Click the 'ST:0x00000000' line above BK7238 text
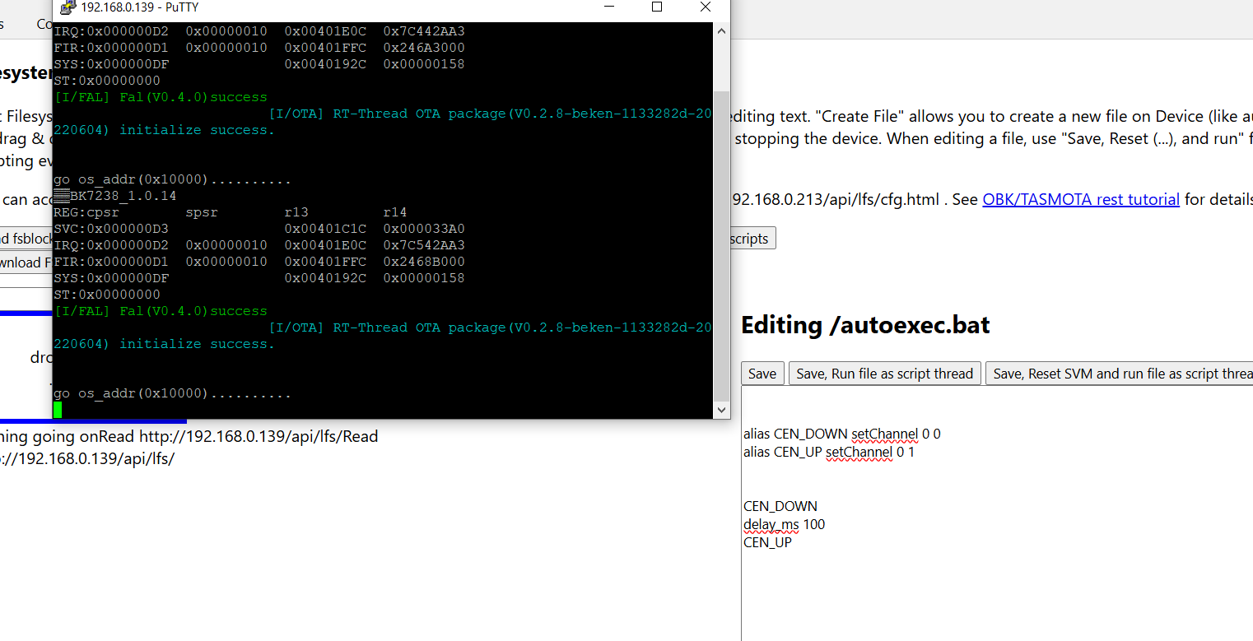This screenshot has width=1253, height=641. (x=107, y=81)
